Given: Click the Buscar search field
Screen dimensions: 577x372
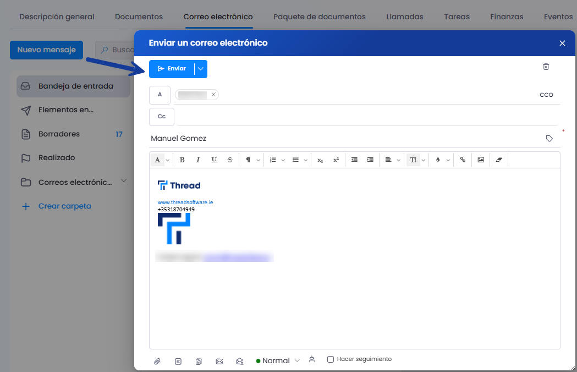Looking at the screenshot, I should (115, 50).
